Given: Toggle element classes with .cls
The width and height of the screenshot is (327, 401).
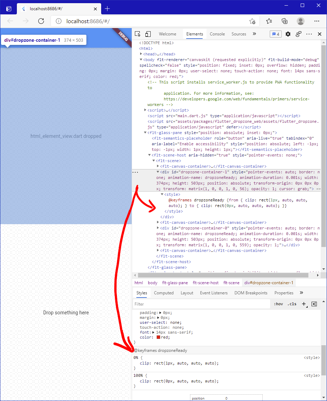Looking at the screenshot, I should click(x=292, y=304).
